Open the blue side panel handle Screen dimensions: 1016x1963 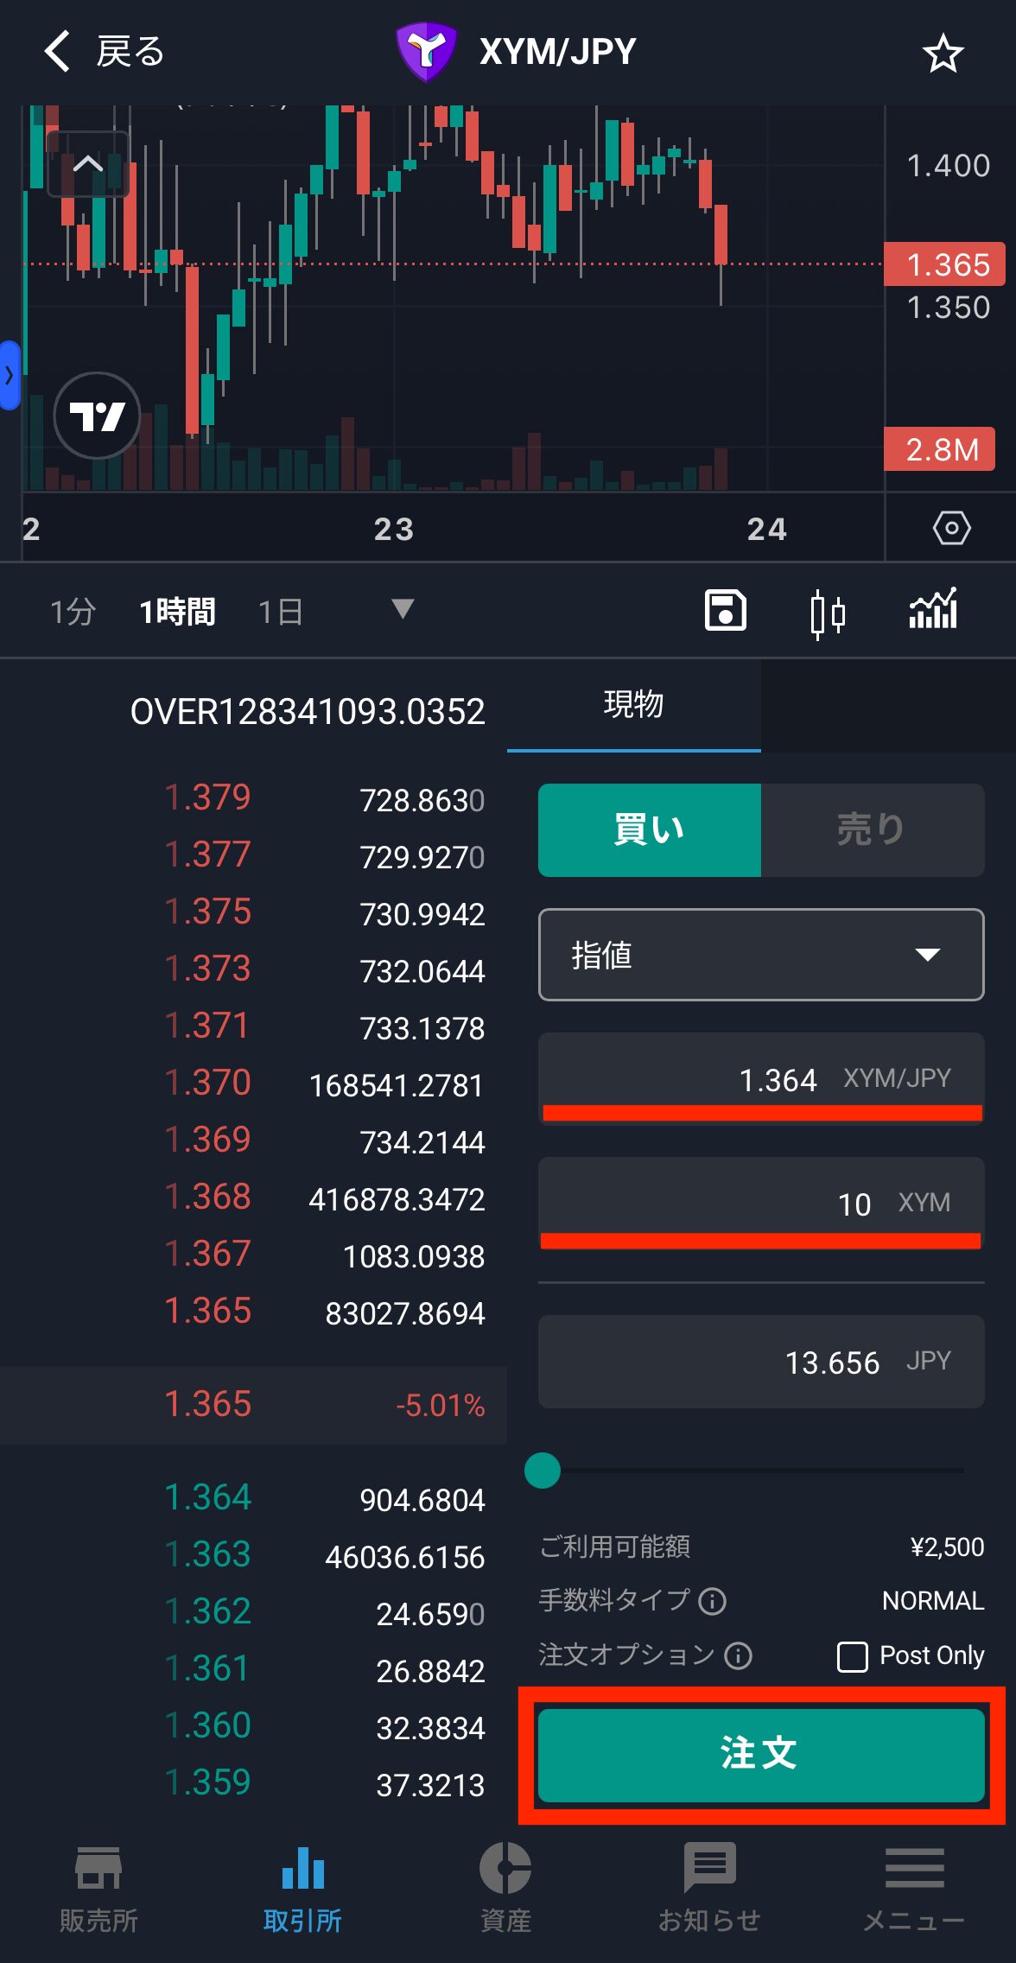10,376
